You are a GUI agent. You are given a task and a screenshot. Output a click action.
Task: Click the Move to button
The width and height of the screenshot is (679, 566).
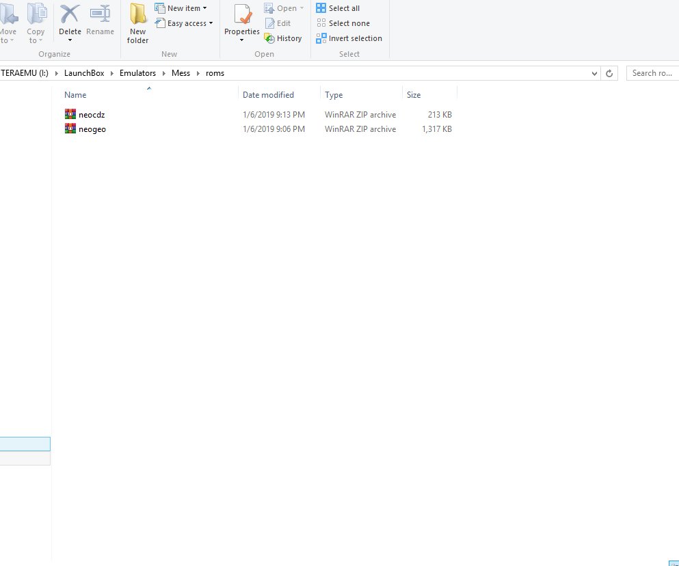click(x=8, y=24)
